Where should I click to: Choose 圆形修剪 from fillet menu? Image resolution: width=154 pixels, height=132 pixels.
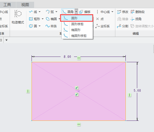77,24
